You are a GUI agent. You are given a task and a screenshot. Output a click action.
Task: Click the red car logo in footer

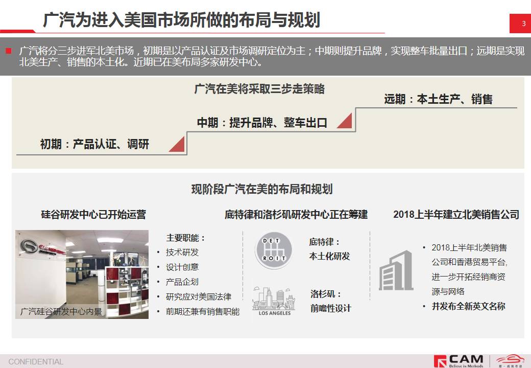point(511,360)
